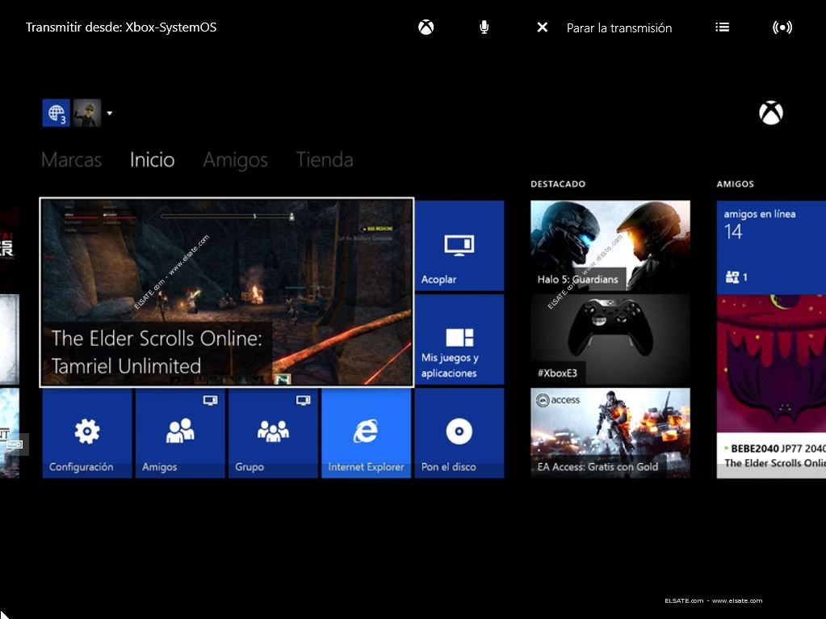This screenshot has height=619, width=826.
Task: Open the globe notifications icon showing 3
Action: click(x=56, y=113)
